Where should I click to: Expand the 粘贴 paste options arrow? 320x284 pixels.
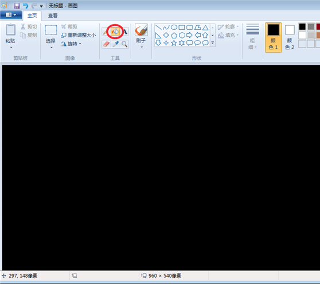tap(11, 48)
